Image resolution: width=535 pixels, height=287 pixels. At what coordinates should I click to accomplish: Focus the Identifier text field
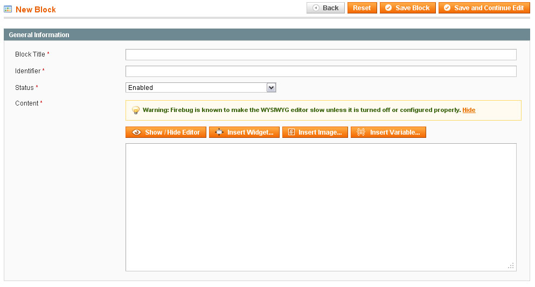321,71
